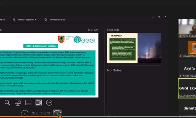The image size is (196, 118).
Task: Advance to the next slide arrow
Action: pos(57,113)
